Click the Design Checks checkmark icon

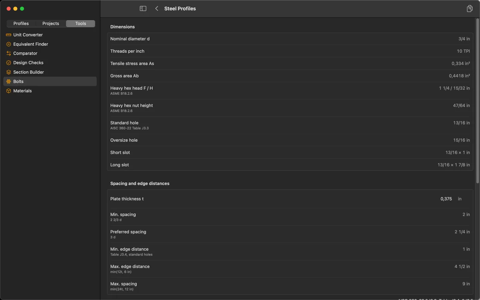click(9, 63)
